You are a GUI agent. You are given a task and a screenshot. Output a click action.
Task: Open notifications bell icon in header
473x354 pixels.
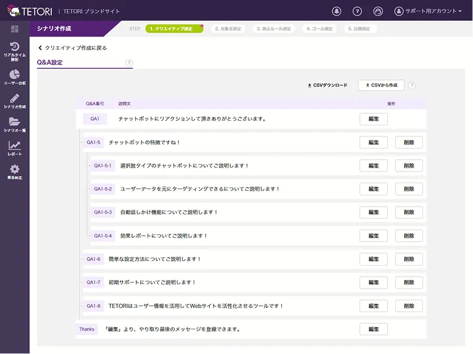(336, 11)
